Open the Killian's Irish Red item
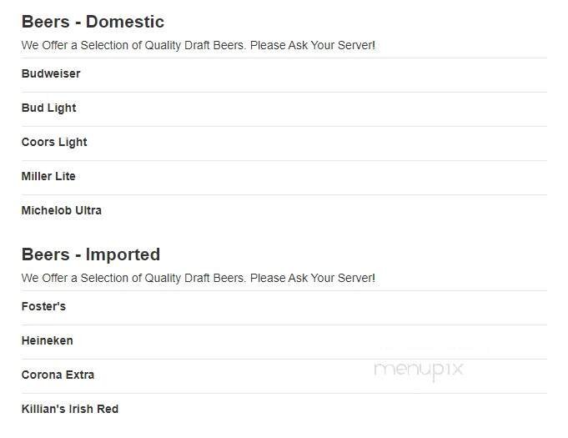The height and width of the screenshot is (438, 568). 70,409
